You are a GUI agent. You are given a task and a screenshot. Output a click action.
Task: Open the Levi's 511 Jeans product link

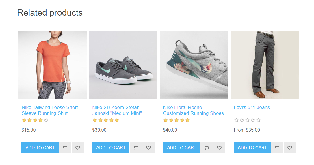252,107
